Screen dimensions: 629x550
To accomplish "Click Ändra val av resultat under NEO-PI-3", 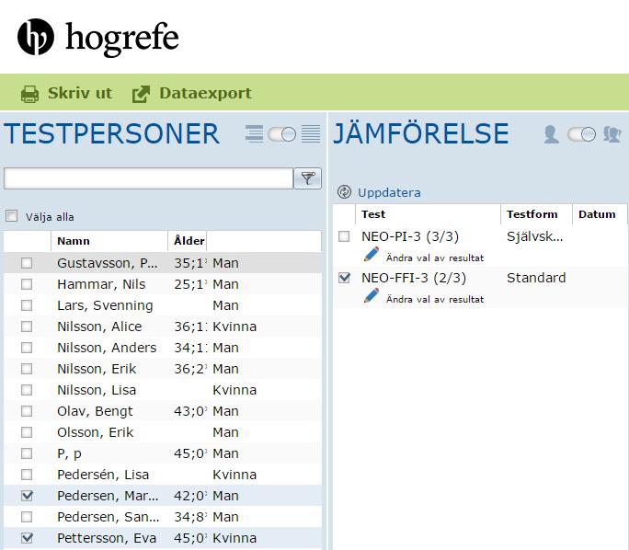I will click(435, 258).
